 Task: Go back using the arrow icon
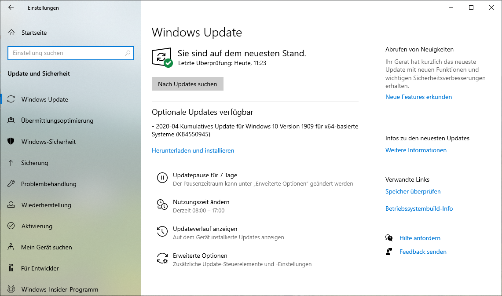(11, 7)
